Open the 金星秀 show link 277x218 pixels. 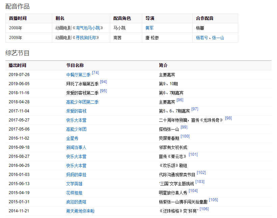pos(72,138)
